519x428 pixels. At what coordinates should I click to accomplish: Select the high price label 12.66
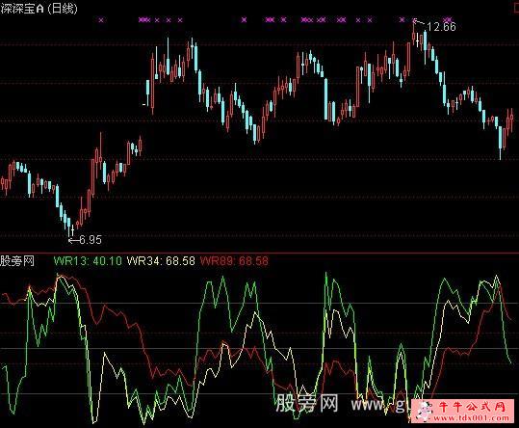[x=441, y=26]
